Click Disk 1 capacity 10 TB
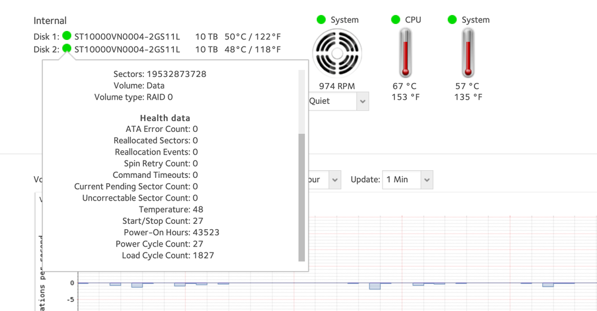Viewport: 597px width, 311px height. (x=206, y=37)
